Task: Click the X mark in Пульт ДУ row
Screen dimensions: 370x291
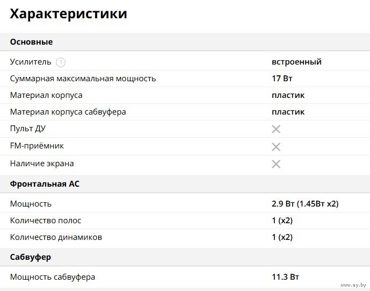Action: click(276, 129)
